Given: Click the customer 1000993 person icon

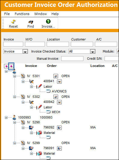Looking at the screenshot, I should tap(14, 117).
